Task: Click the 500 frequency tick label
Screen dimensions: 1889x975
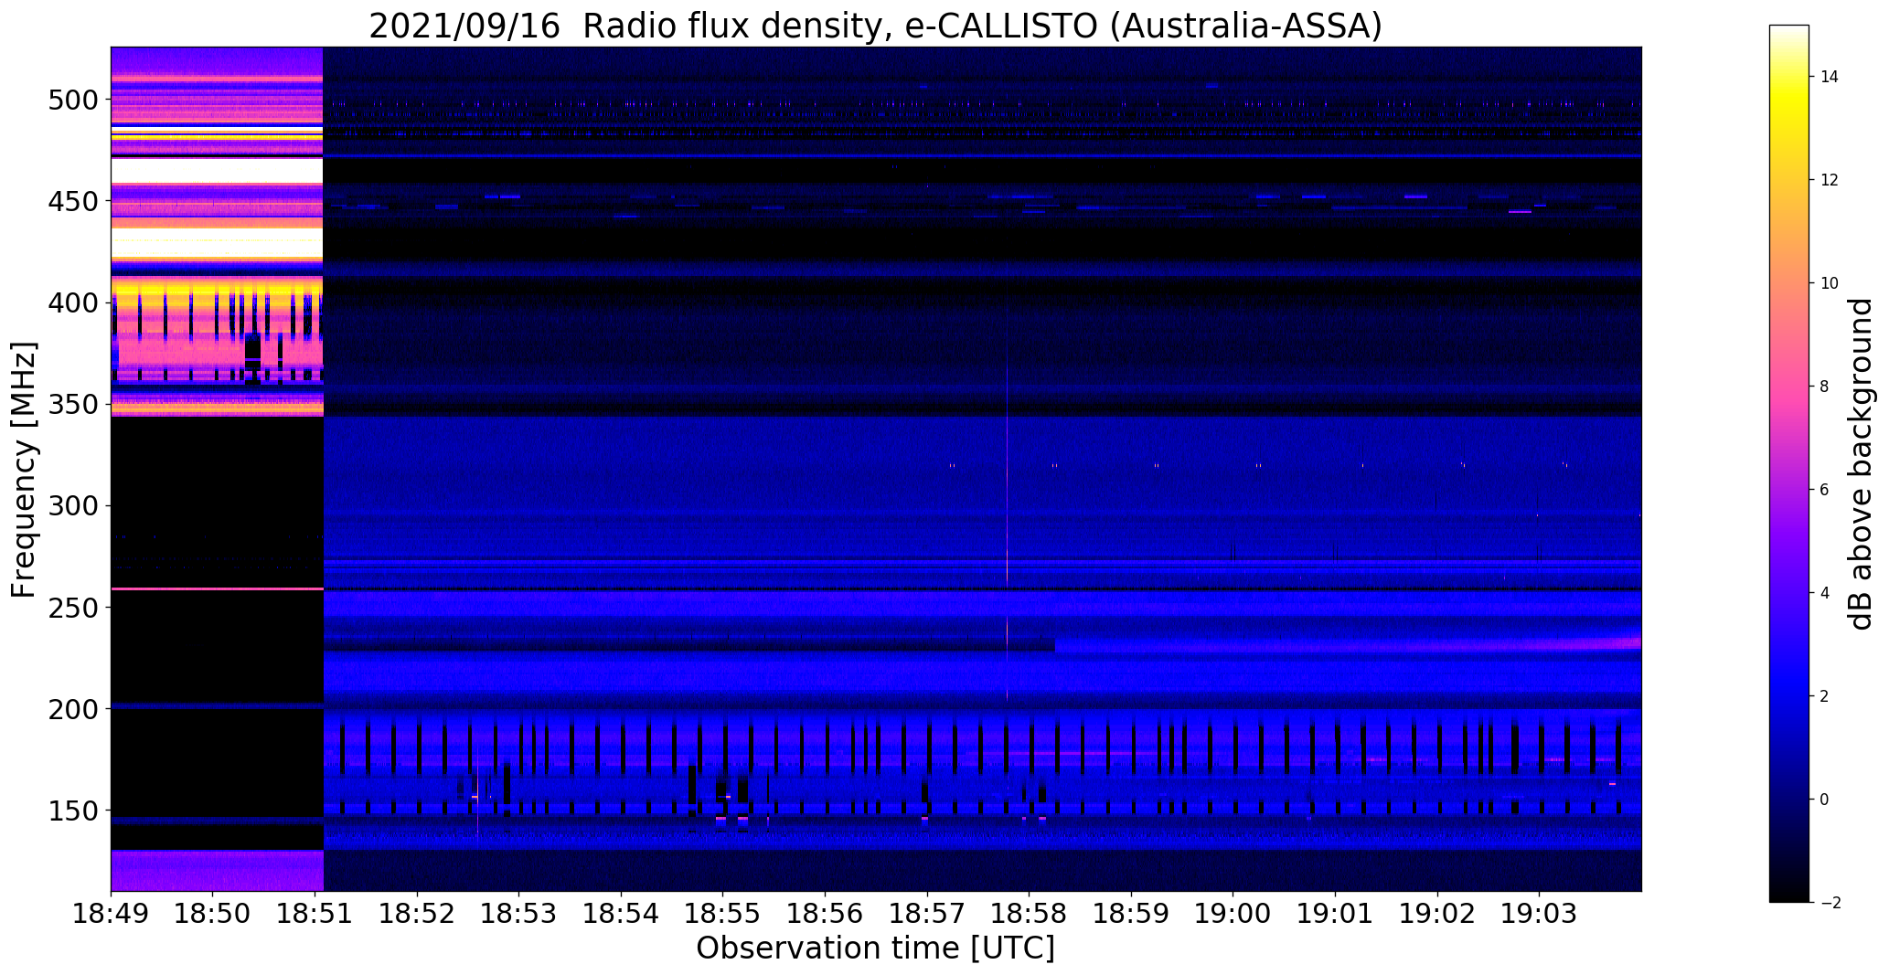Action: (72, 100)
